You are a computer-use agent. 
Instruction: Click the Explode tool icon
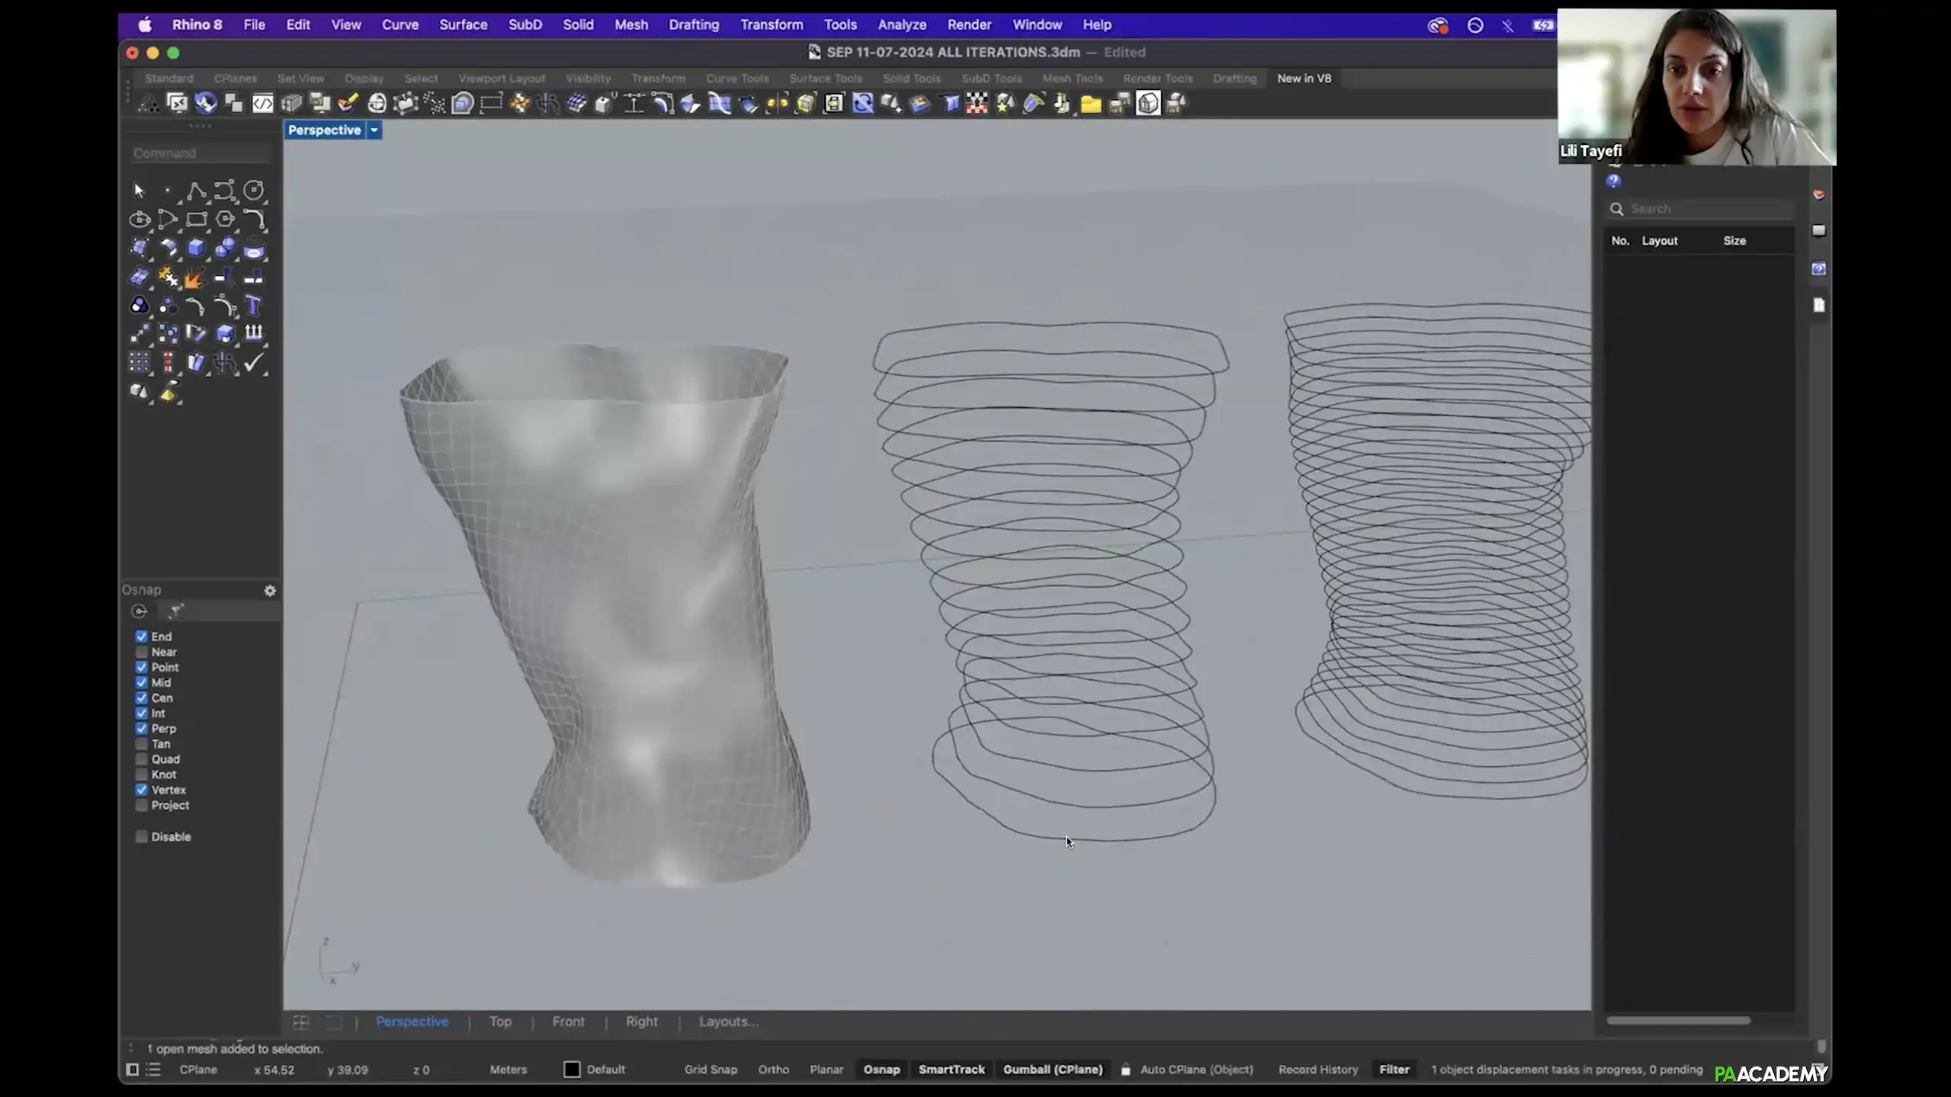[194, 277]
